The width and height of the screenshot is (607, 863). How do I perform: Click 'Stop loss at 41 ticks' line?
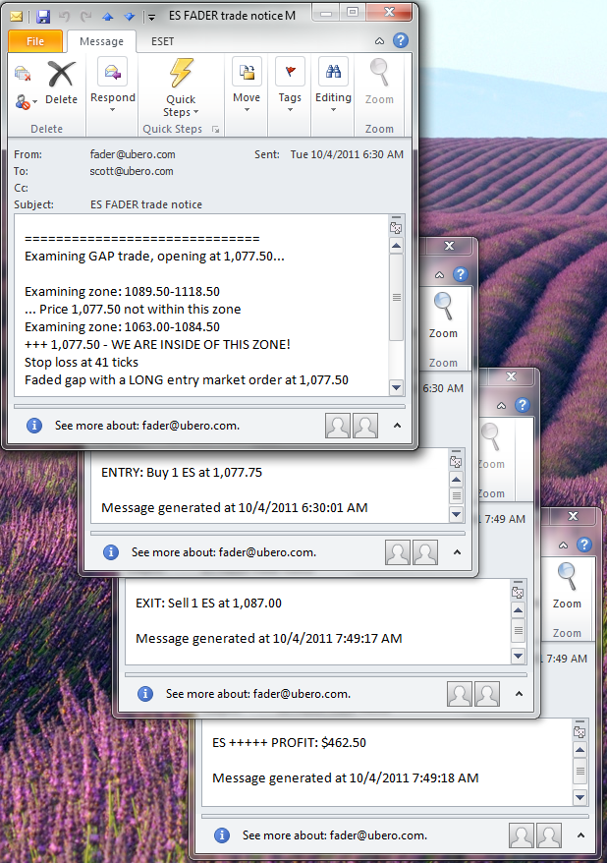click(x=82, y=362)
